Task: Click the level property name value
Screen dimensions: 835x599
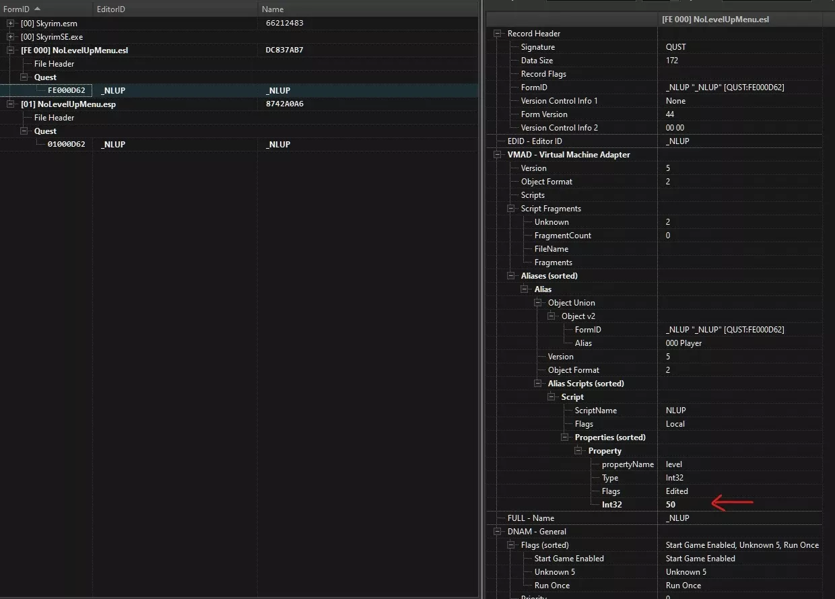Action: coord(673,464)
